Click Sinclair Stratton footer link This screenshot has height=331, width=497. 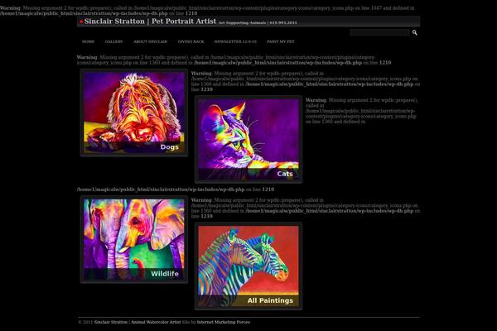[x=138, y=322]
